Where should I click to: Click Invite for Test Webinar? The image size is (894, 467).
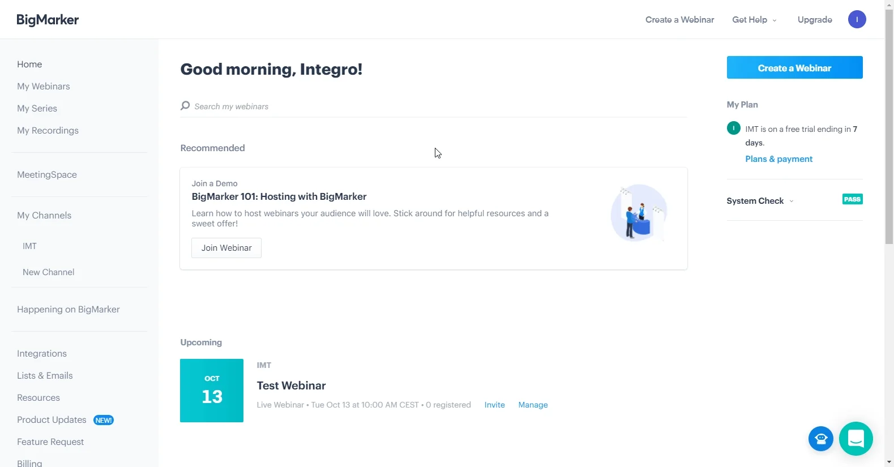click(494, 405)
